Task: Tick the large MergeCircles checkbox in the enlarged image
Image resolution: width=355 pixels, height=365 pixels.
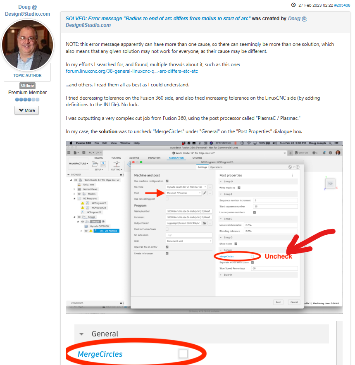Action: 183,354
